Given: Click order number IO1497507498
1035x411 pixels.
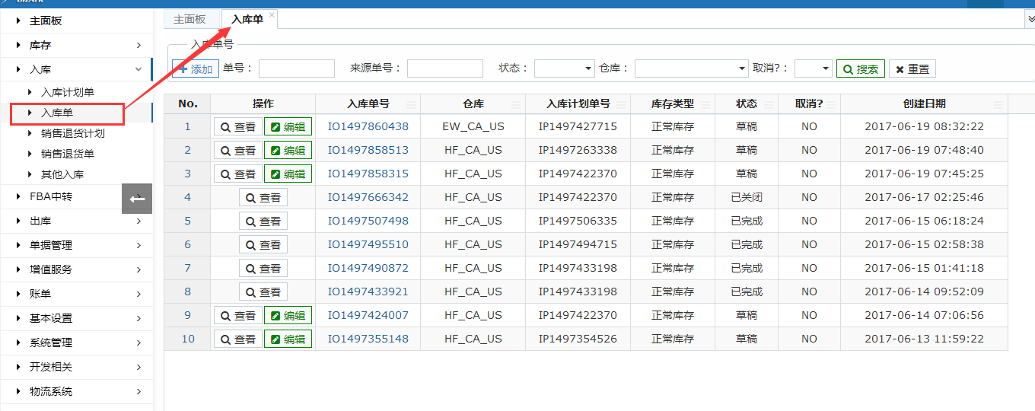Looking at the screenshot, I should [368, 221].
